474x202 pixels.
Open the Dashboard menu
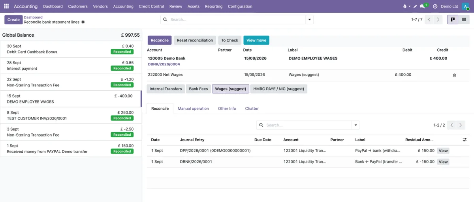pos(53,6)
